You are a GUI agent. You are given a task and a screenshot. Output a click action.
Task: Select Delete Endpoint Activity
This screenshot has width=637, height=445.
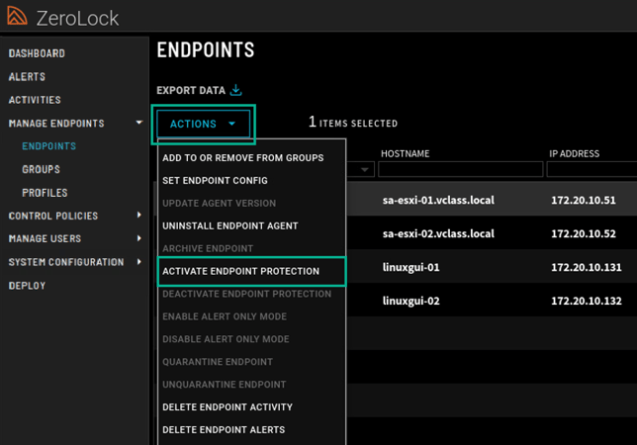click(x=227, y=406)
